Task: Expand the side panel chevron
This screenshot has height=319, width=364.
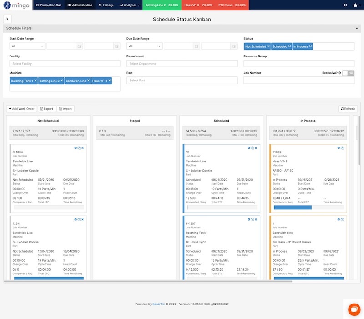Action: point(7,19)
